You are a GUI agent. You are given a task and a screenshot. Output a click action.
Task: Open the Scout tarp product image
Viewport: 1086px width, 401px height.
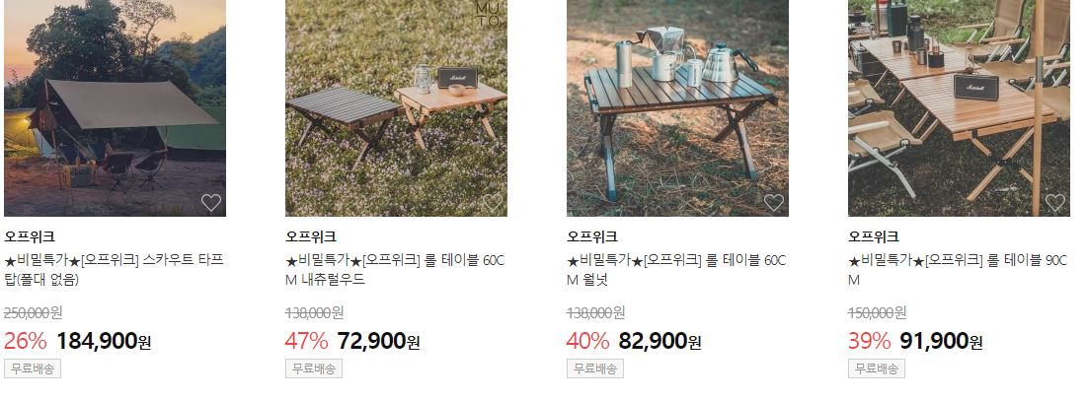(115, 107)
